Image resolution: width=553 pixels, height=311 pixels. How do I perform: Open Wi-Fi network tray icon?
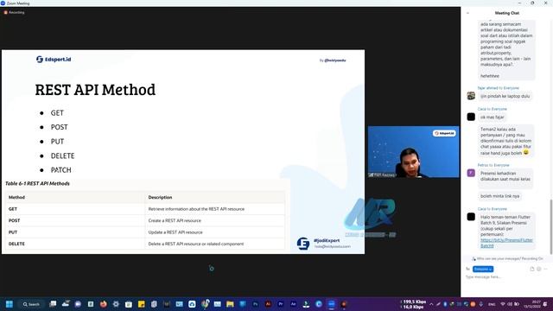(x=503, y=304)
